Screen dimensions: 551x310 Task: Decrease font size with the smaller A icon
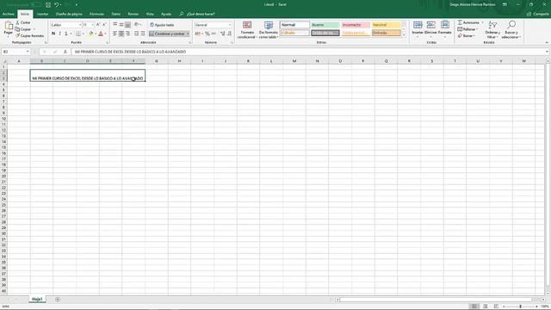pyautogui.click(x=104, y=25)
